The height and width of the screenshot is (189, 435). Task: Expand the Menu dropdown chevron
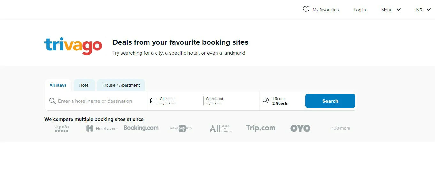tap(399, 10)
